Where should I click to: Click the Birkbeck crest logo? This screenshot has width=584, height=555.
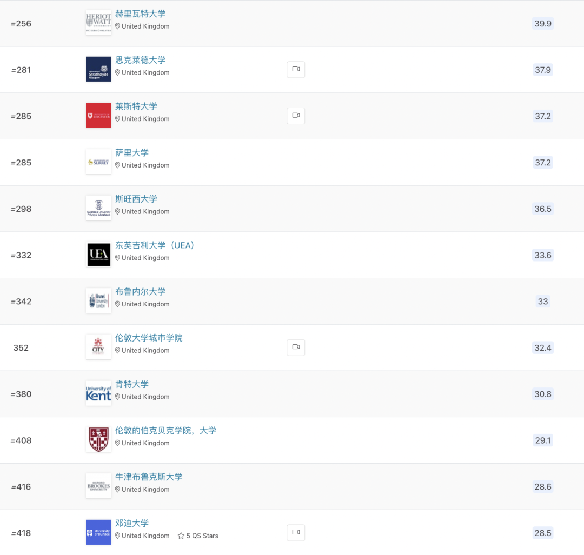click(x=98, y=439)
